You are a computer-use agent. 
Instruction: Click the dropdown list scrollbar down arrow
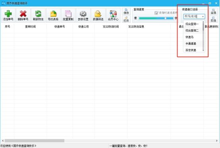click(x=203, y=50)
